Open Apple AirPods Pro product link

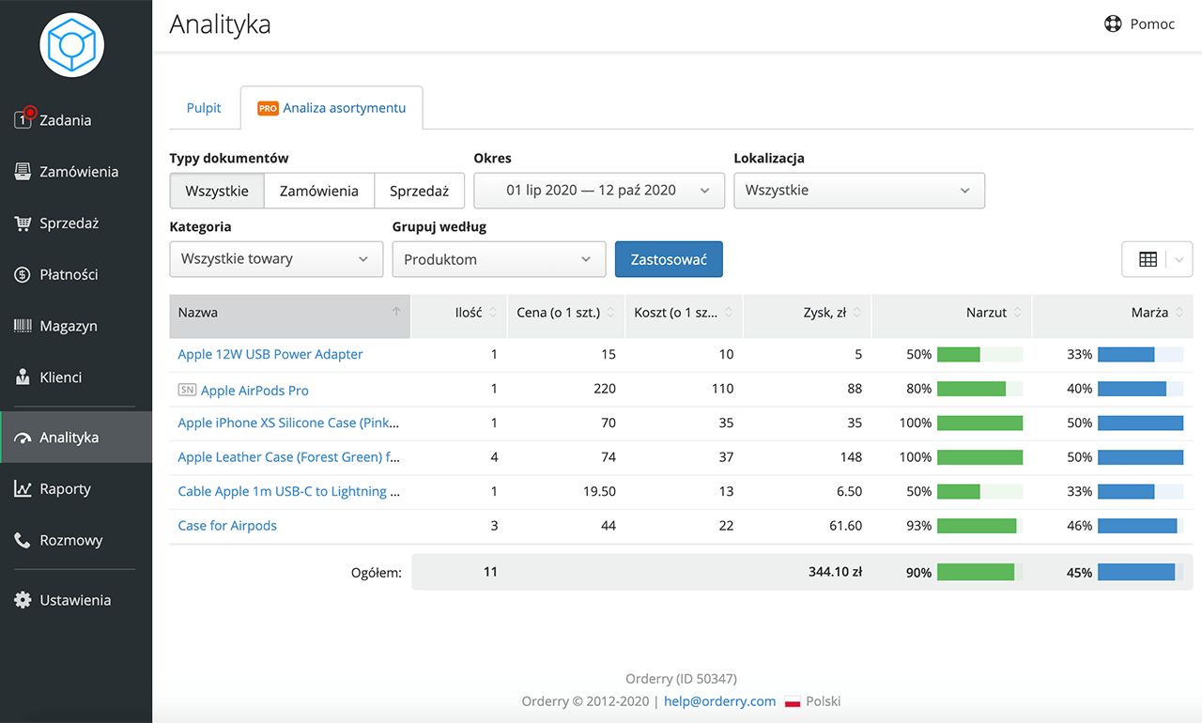pos(254,390)
